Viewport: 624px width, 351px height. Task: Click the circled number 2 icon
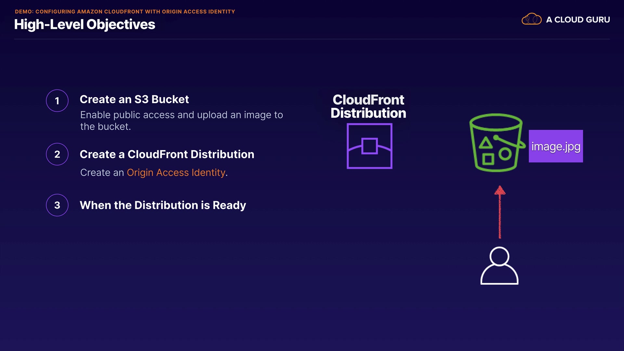[x=57, y=154]
